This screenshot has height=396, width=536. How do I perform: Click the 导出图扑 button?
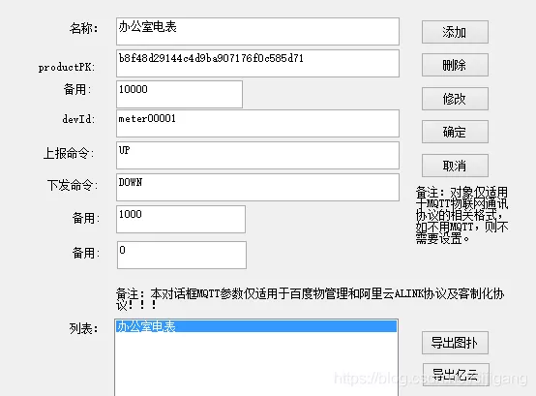(x=455, y=343)
